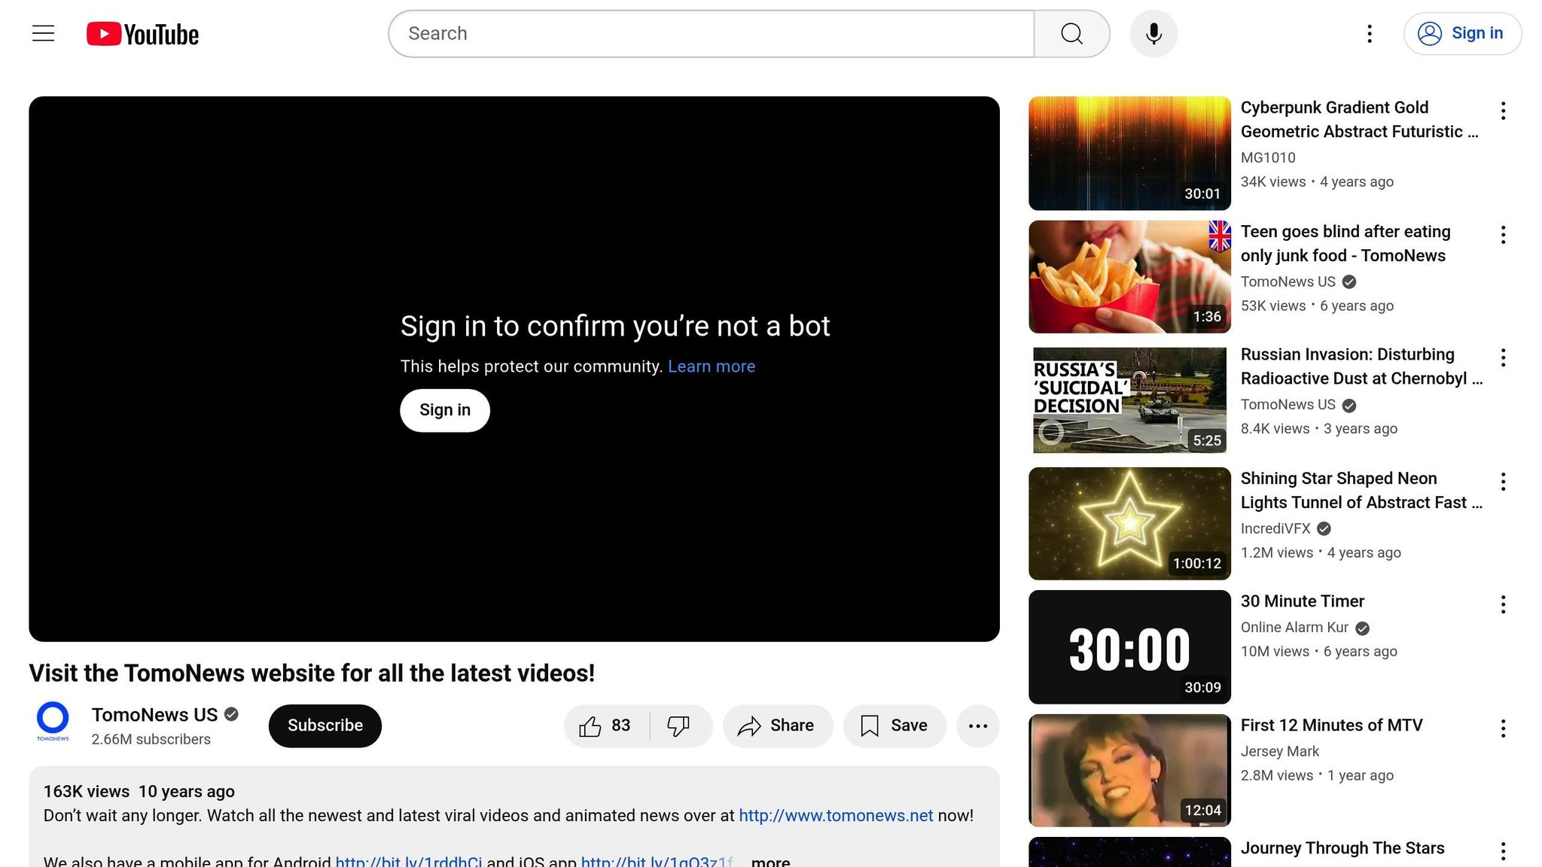This screenshot has width=1542, height=867.
Task: Click the Sign in button in player
Action: coord(444,410)
